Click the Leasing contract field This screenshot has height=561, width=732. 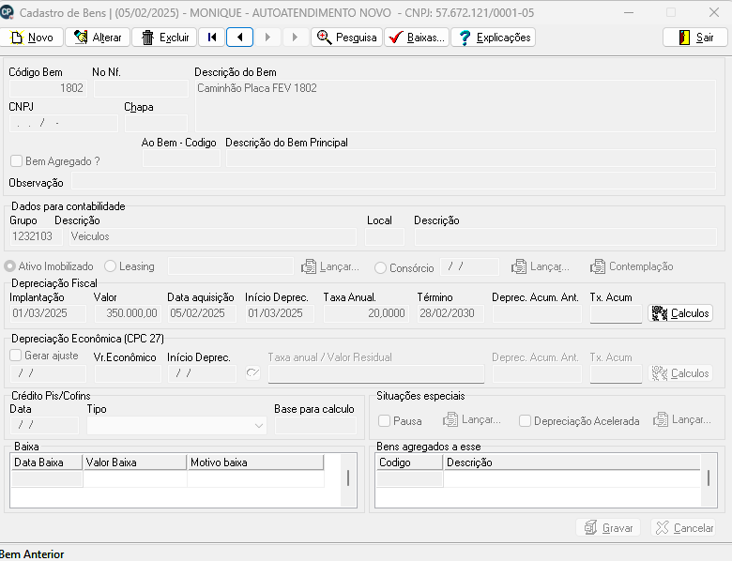tap(231, 266)
